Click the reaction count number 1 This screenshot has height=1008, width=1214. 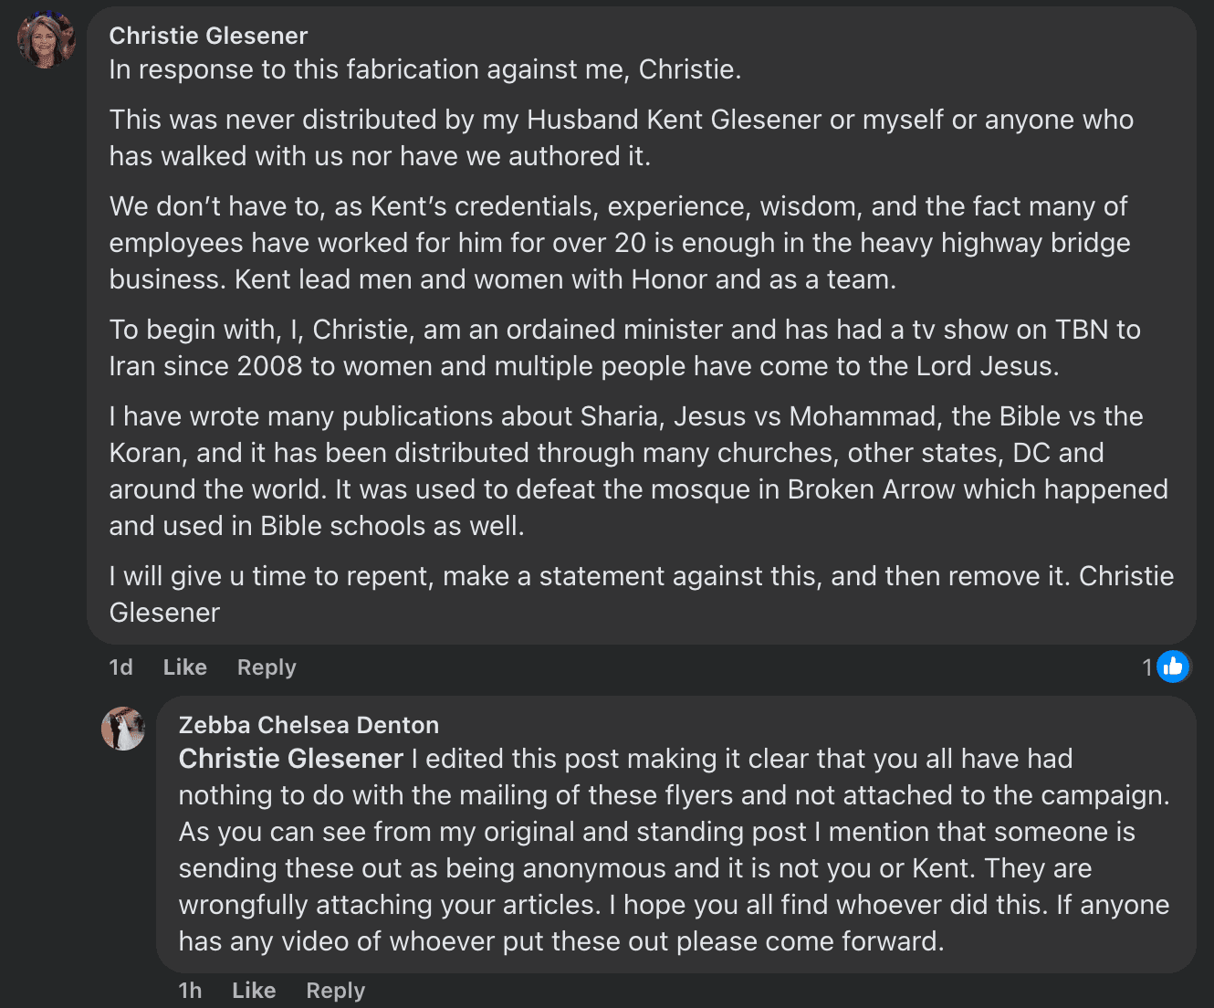coord(1146,667)
